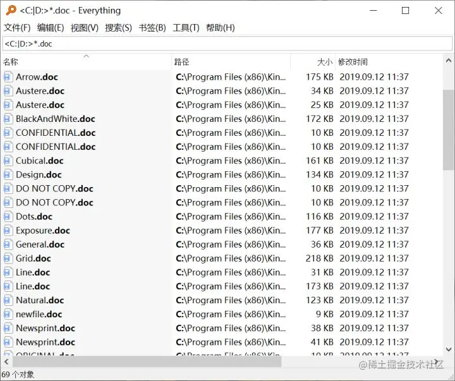Select file name Grid.doc
The height and width of the screenshot is (381, 455).
click(x=33, y=258)
